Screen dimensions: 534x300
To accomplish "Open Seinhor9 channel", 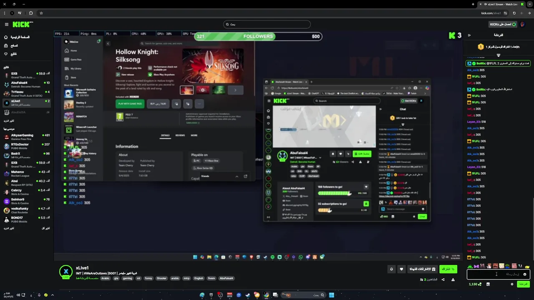I will click(x=27, y=201).
